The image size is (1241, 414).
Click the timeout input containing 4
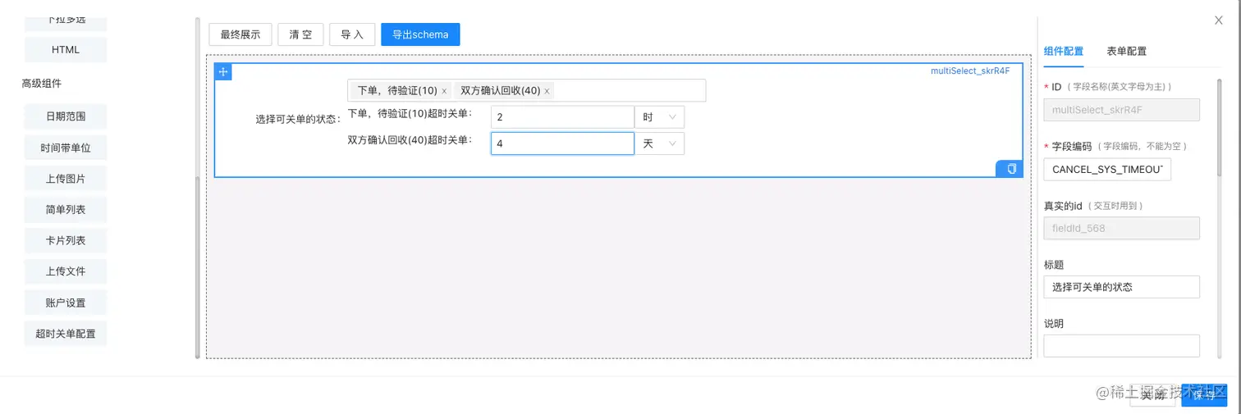[562, 143]
